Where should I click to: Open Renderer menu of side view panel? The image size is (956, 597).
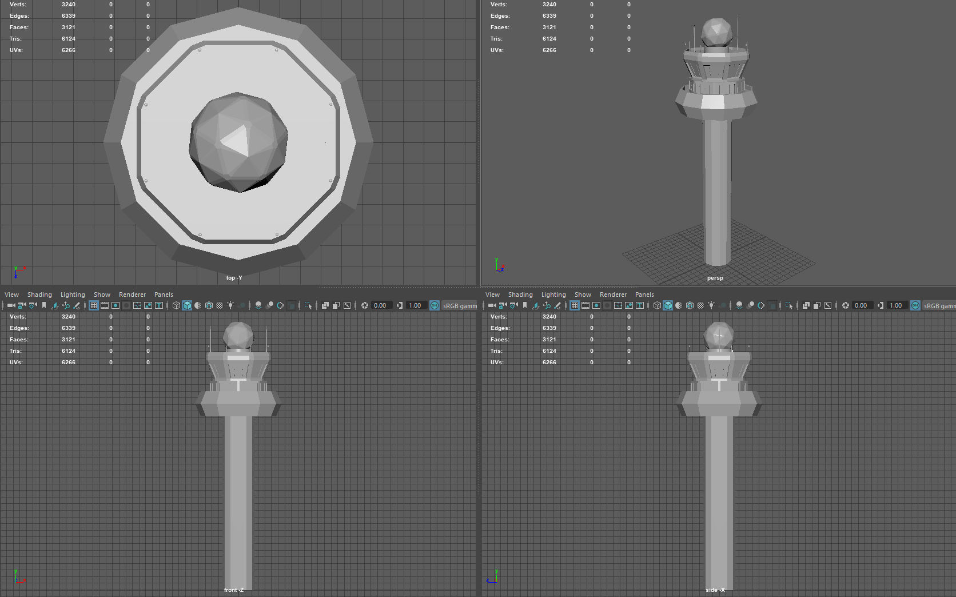pos(613,294)
